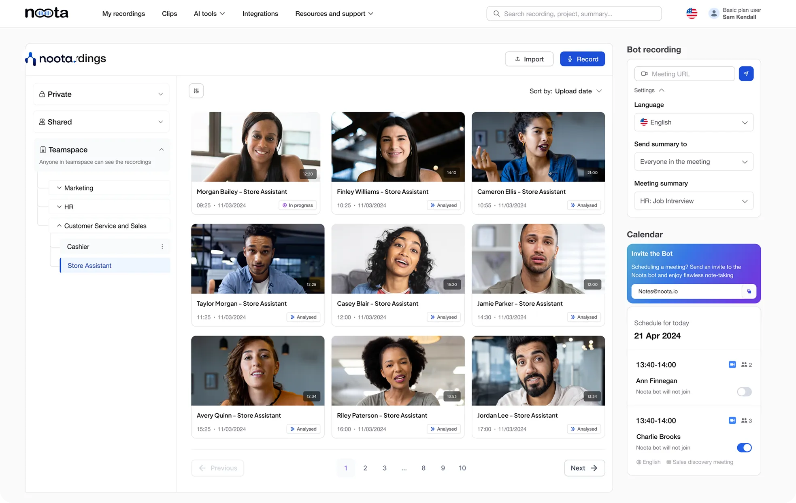
Task: Open the US flag language selector in the header
Action: (x=692, y=13)
